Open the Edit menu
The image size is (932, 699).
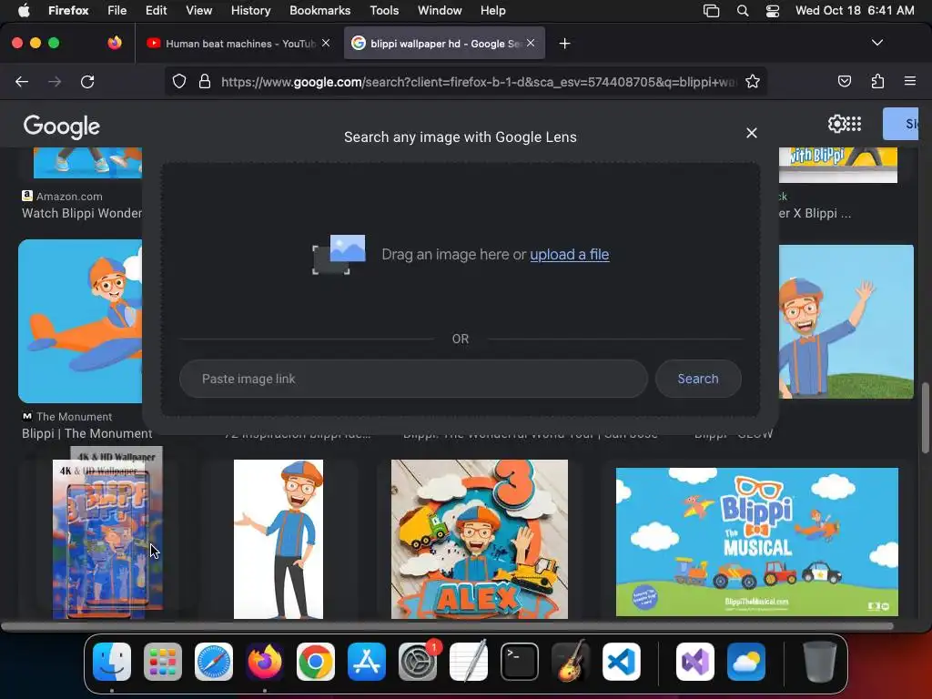click(156, 10)
